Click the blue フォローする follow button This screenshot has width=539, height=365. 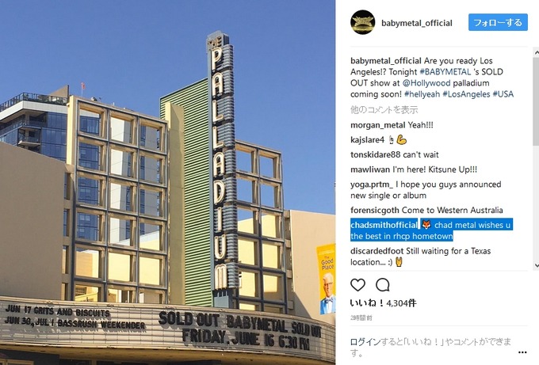click(x=498, y=23)
